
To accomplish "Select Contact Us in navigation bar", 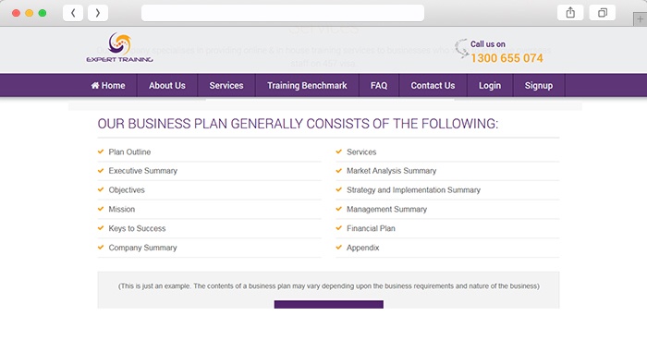I will [x=433, y=85].
